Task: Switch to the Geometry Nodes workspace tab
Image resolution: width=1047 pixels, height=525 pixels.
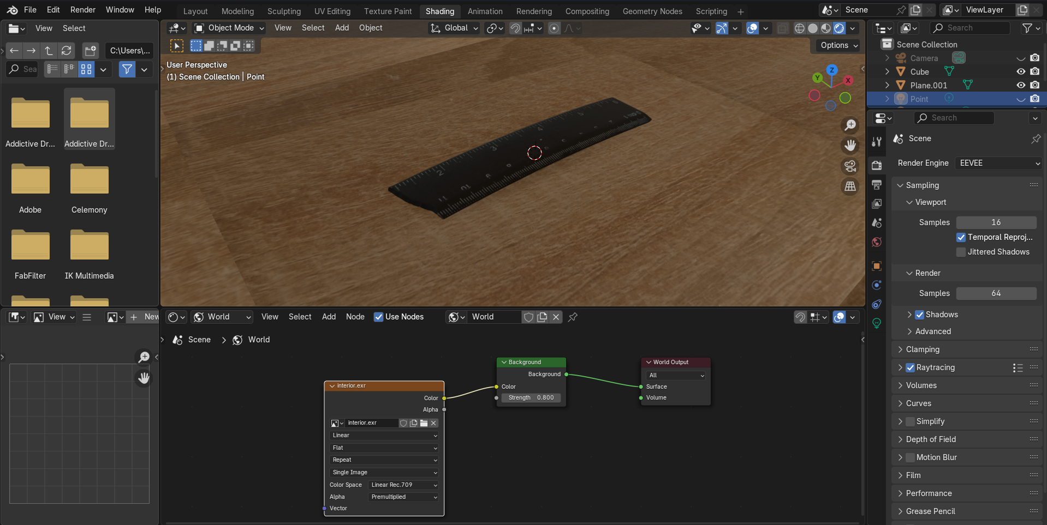Action: (652, 11)
